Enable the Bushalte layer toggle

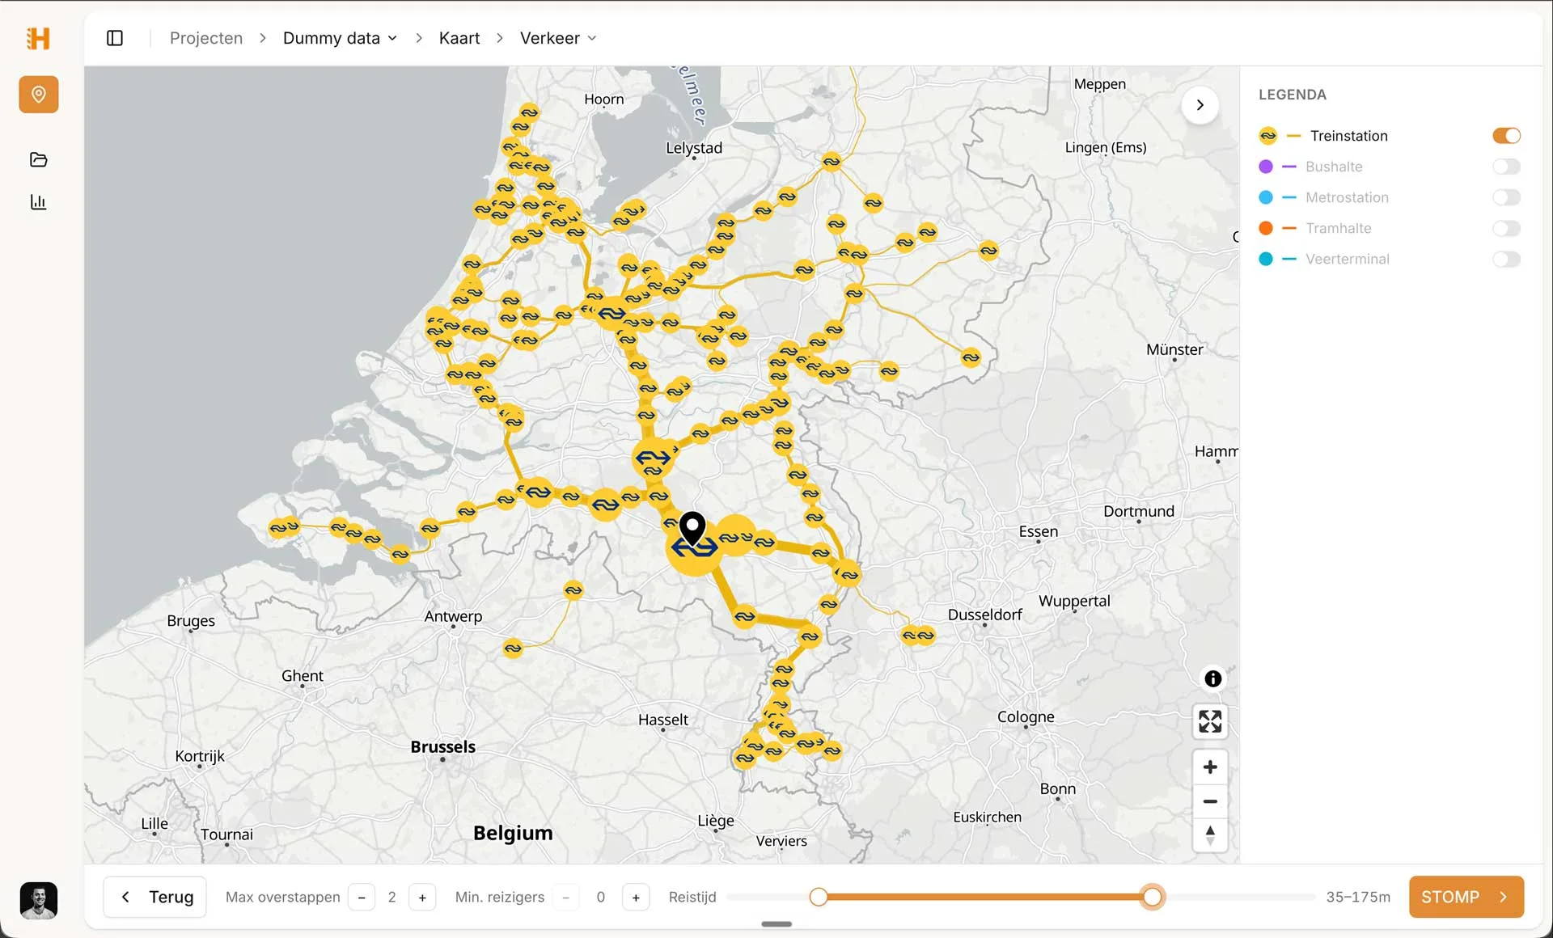coord(1506,167)
